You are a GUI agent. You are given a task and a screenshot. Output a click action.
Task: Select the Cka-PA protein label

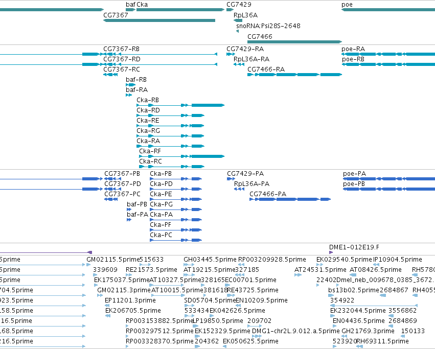coord(161,215)
